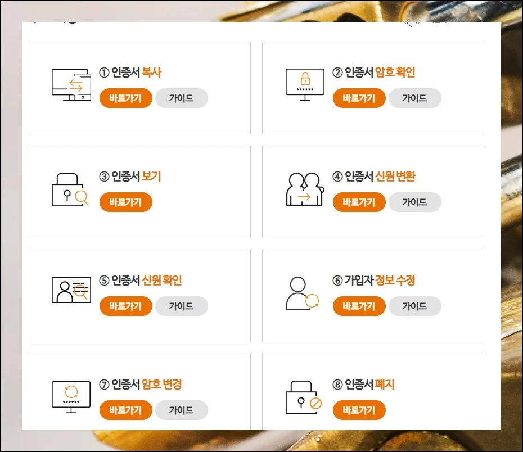This screenshot has width=523, height=452.
Task: Click the identity verification ID card icon
Action: [x=71, y=291]
